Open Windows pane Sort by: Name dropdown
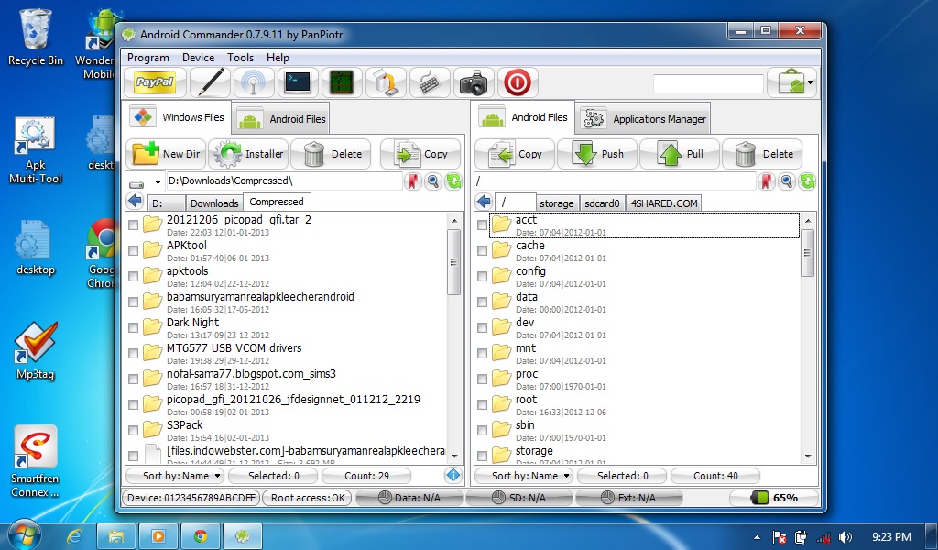This screenshot has width=938, height=550. click(x=175, y=476)
